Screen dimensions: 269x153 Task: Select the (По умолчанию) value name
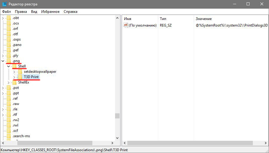143,25
